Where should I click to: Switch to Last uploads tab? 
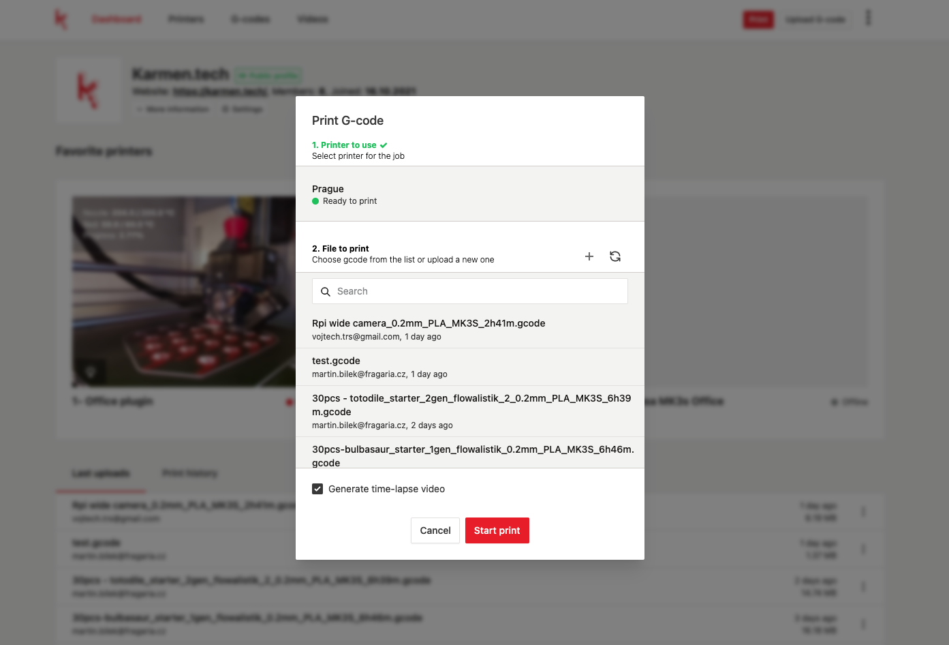coord(101,473)
